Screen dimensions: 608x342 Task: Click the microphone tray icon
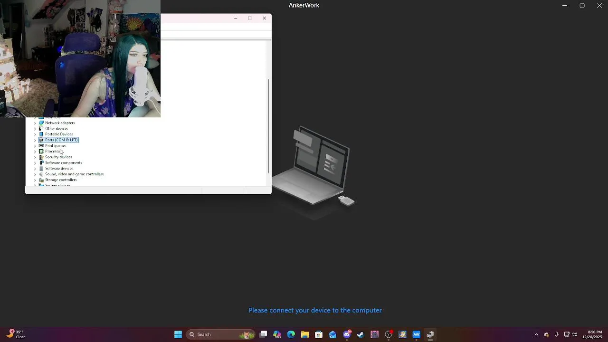557,334
